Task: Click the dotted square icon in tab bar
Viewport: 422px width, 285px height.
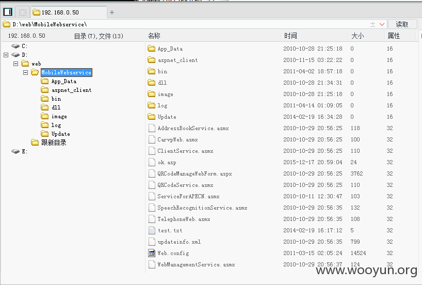Action: tap(23, 12)
